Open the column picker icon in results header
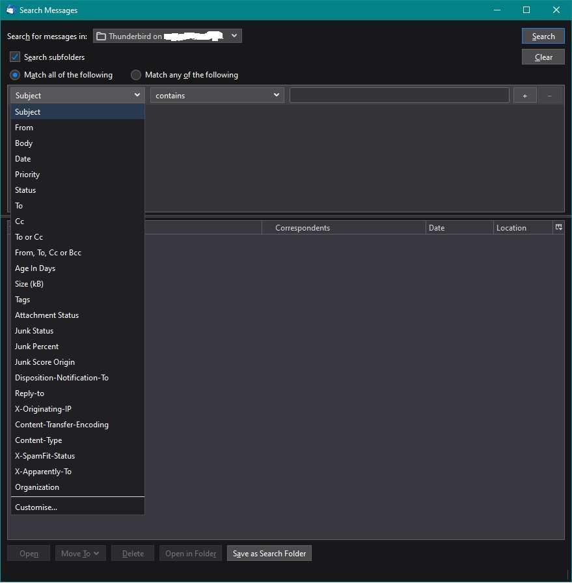This screenshot has width=572, height=583. point(558,227)
